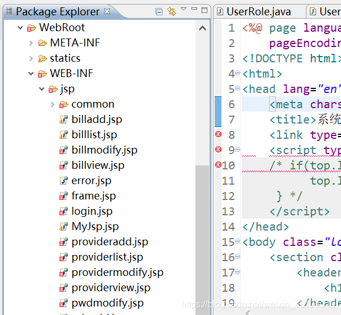Close the Package Explorer tab

pos(107,11)
